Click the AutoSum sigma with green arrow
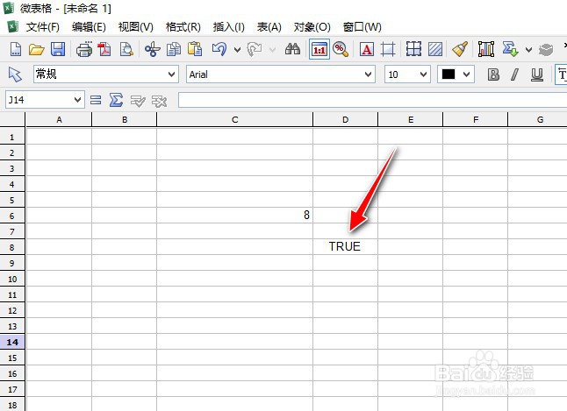 pyautogui.click(x=510, y=49)
